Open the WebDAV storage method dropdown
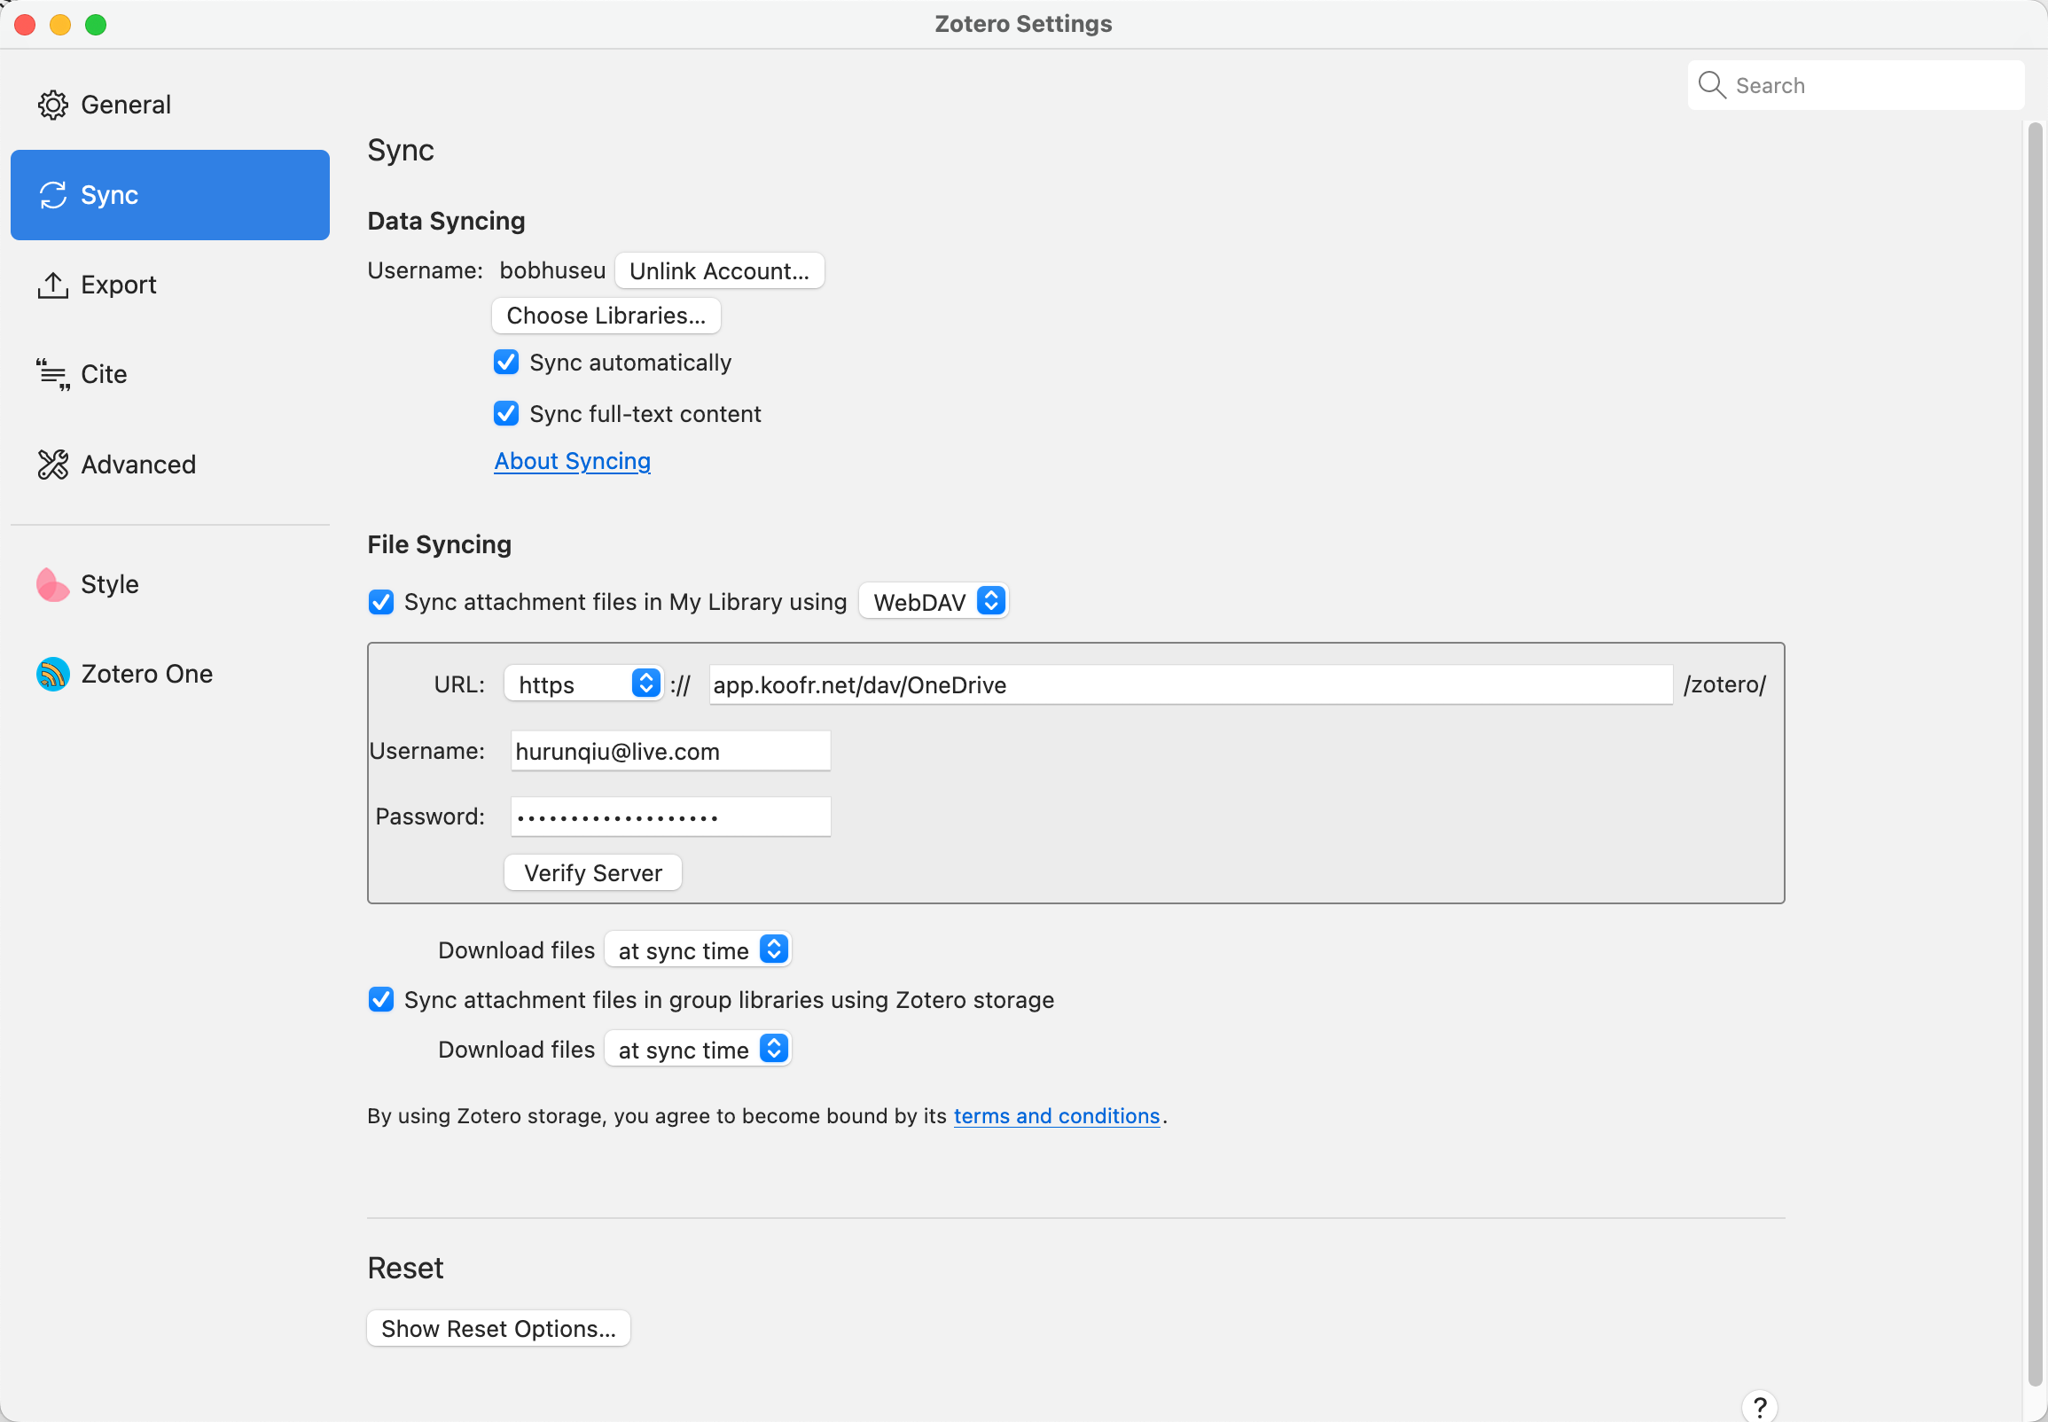2048x1422 pixels. [934, 601]
